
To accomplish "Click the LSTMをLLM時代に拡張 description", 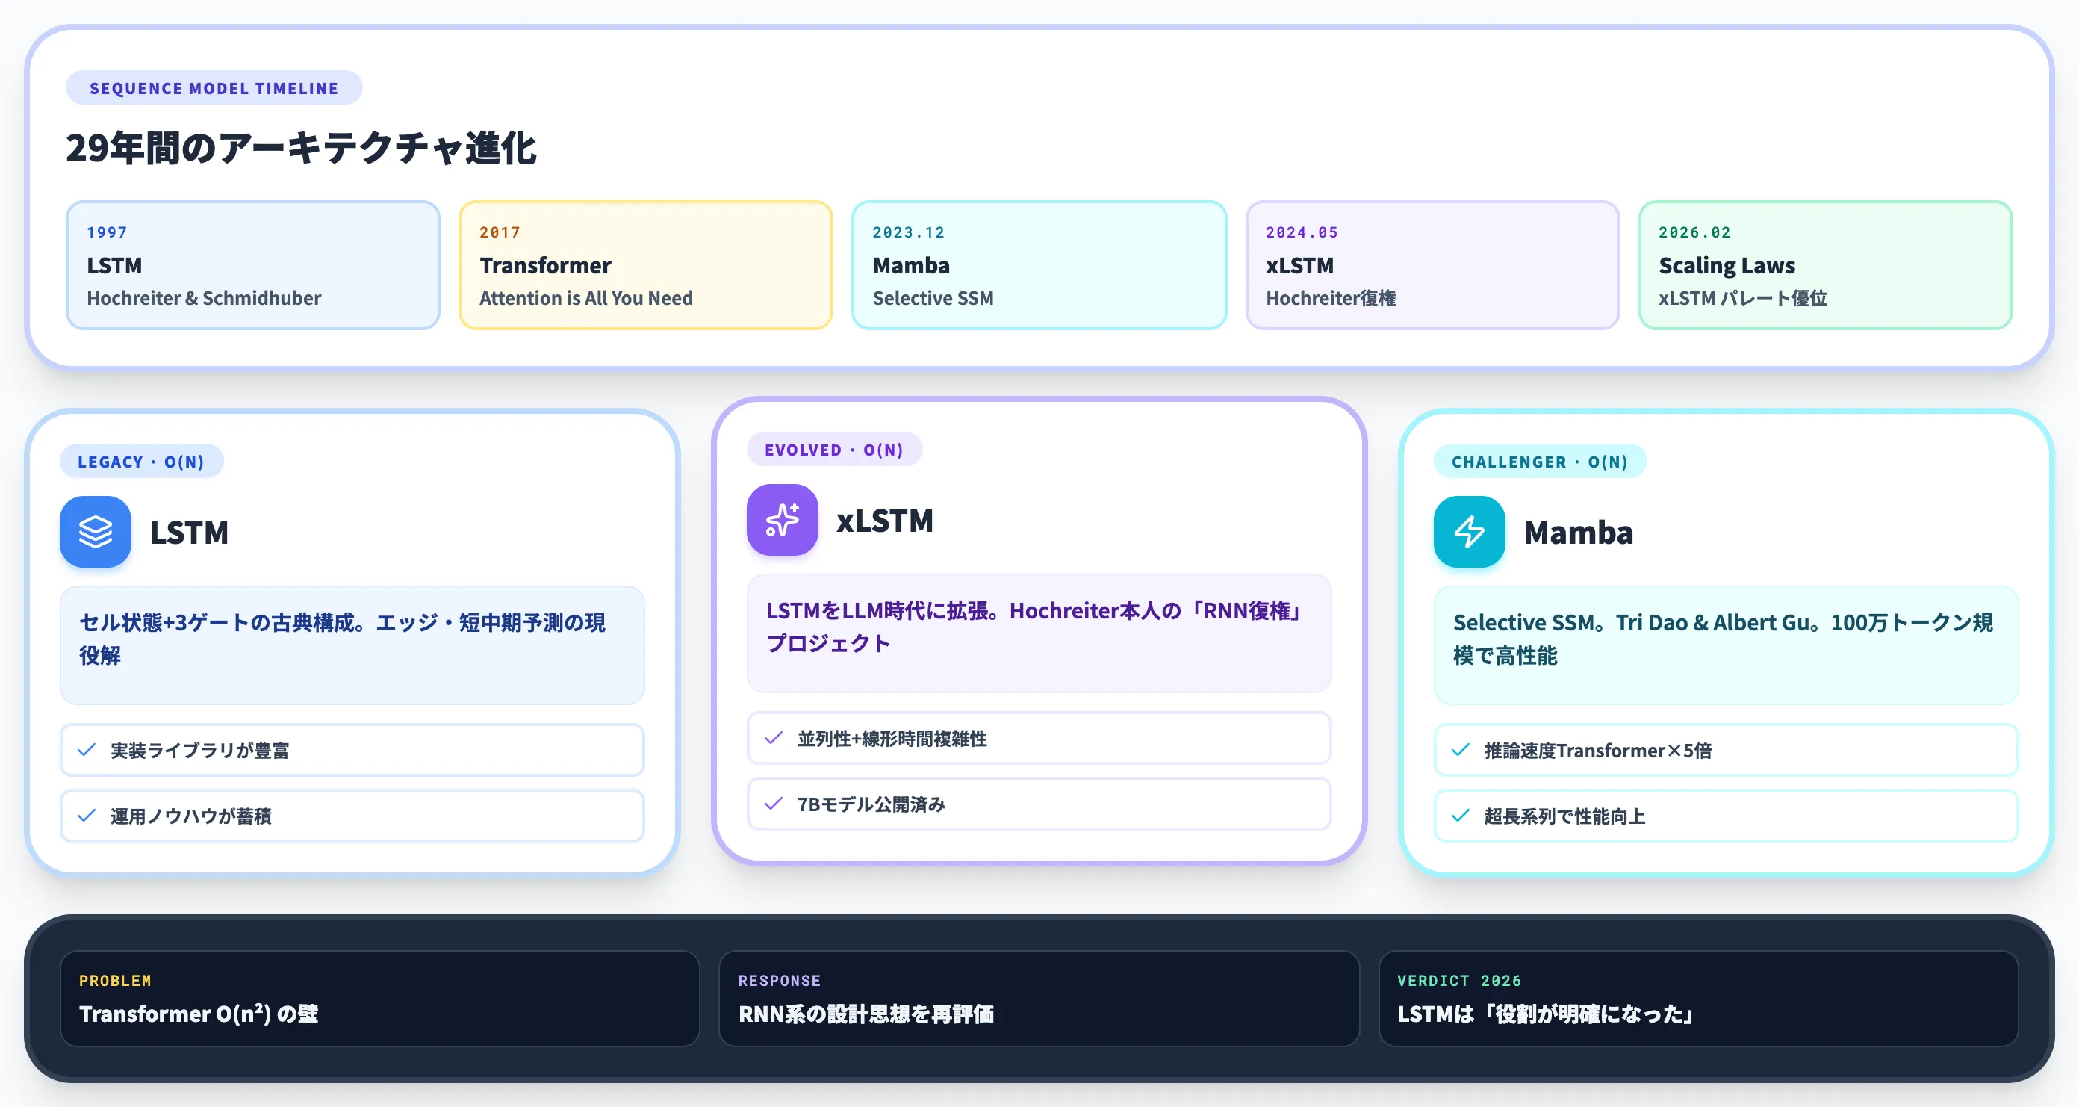I will 1039,633.
